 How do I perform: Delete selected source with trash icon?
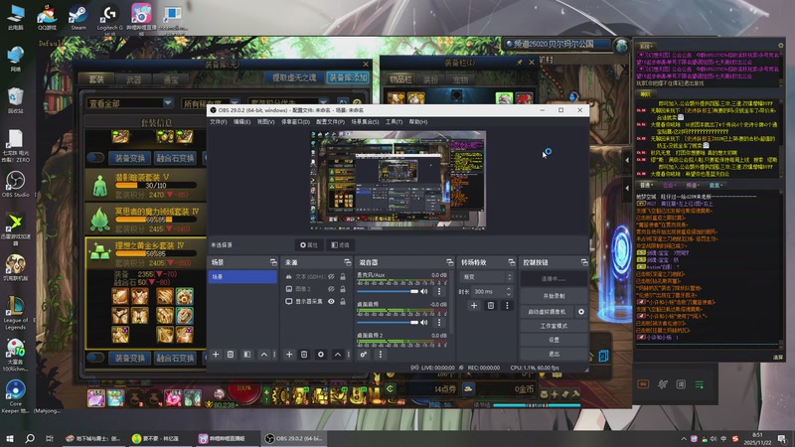(304, 355)
